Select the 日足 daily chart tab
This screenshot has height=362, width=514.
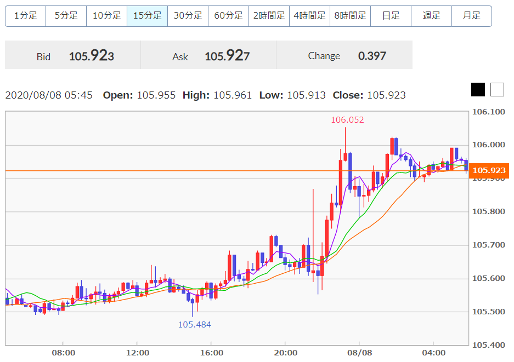coord(391,16)
